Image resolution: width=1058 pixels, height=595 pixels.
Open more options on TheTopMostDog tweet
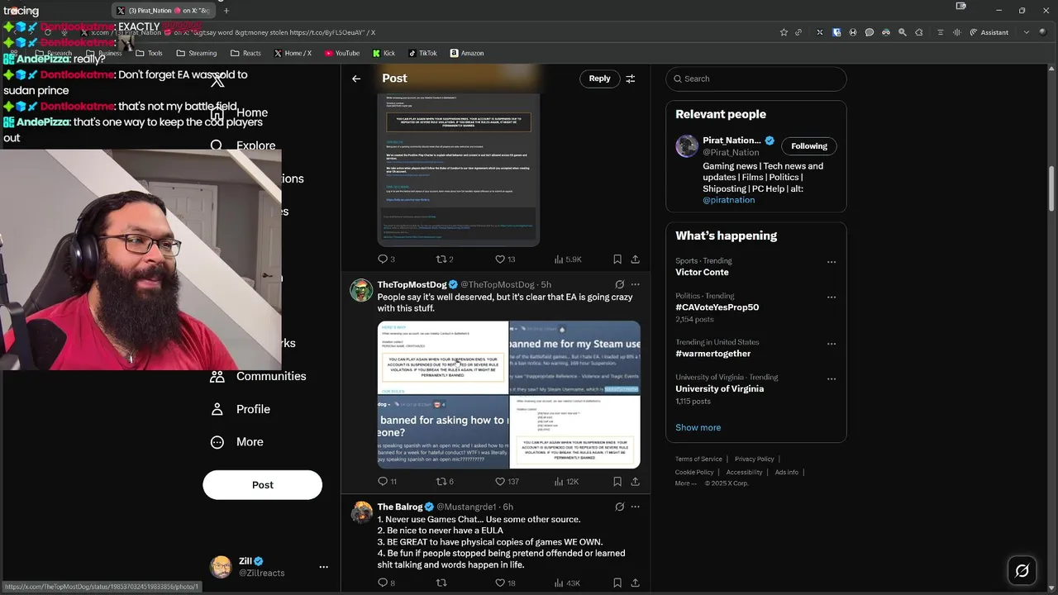coord(635,284)
